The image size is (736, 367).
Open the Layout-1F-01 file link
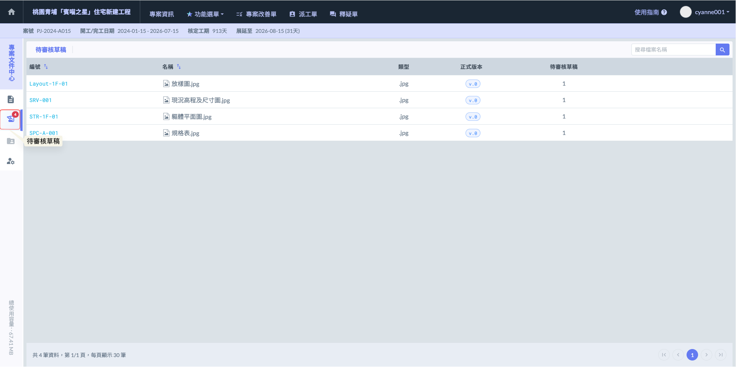point(49,84)
